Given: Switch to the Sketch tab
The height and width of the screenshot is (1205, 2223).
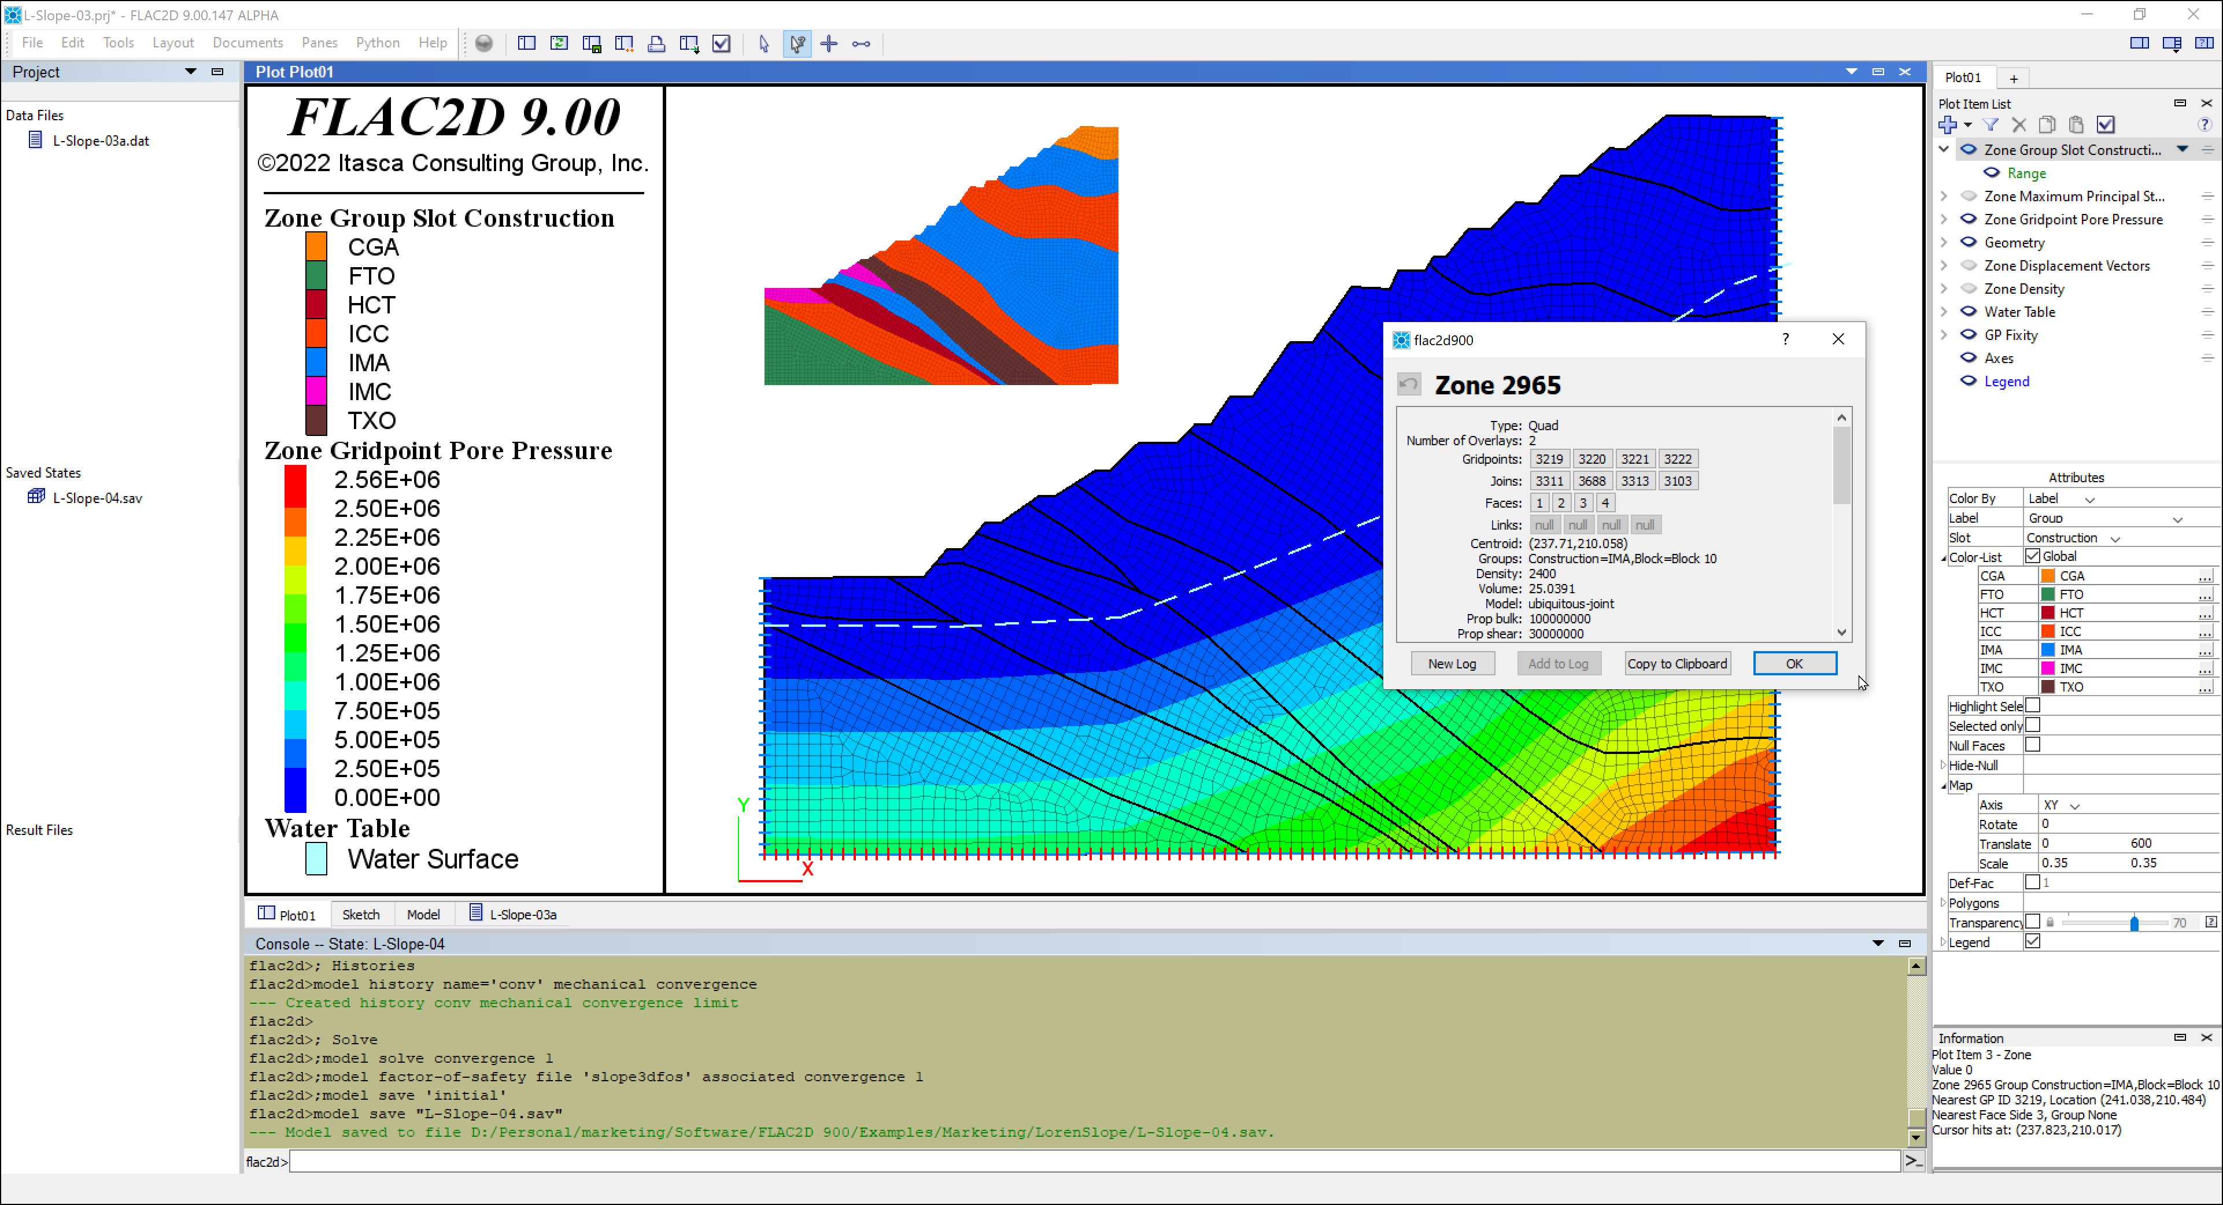Looking at the screenshot, I should 361,915.
